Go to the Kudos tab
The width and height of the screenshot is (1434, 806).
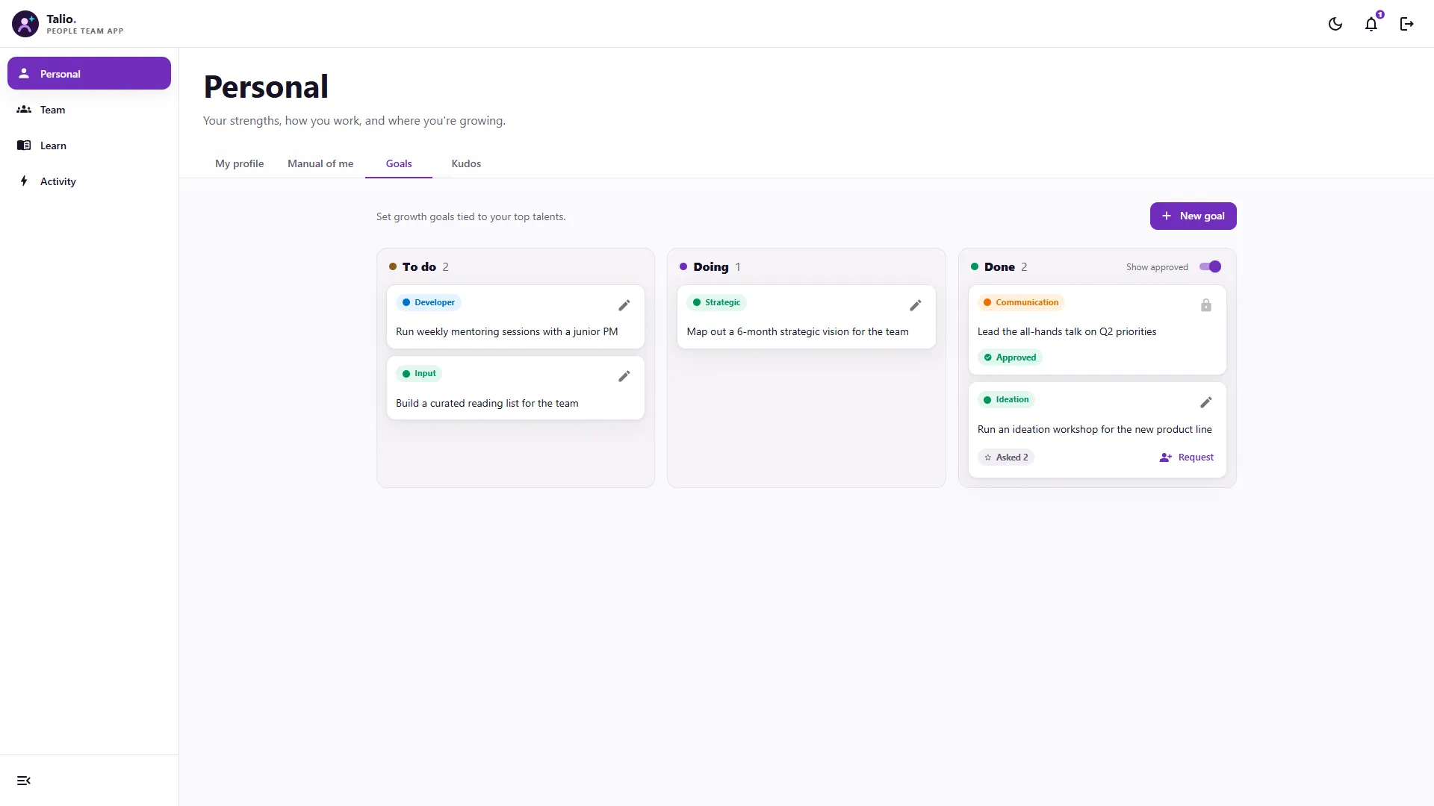click(x=466, y=163)
